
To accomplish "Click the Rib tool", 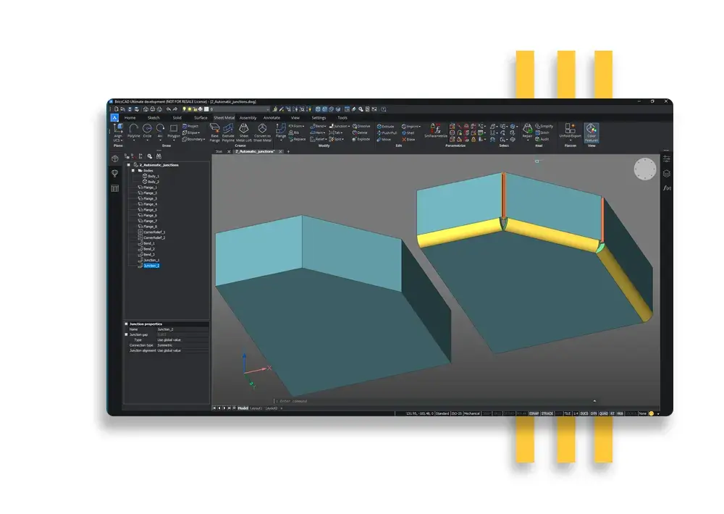I will tap(294, 132).
